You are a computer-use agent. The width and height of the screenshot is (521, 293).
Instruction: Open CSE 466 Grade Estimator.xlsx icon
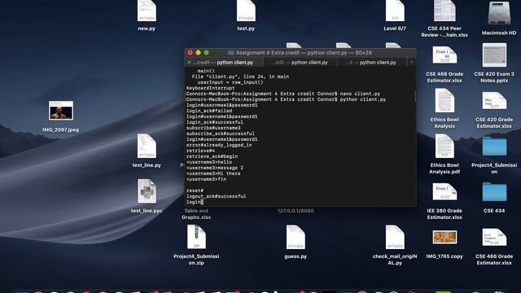(x=494, y=237)
